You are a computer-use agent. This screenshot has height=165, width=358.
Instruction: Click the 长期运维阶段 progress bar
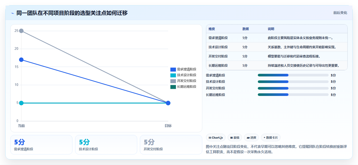coord(293,95)
